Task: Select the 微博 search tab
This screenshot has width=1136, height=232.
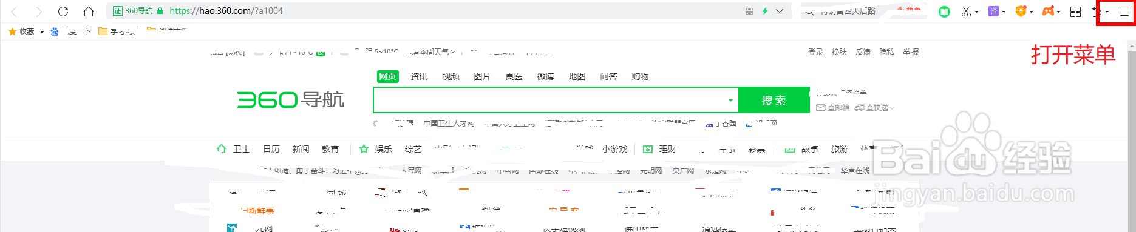Action: [x=545, y=76]
